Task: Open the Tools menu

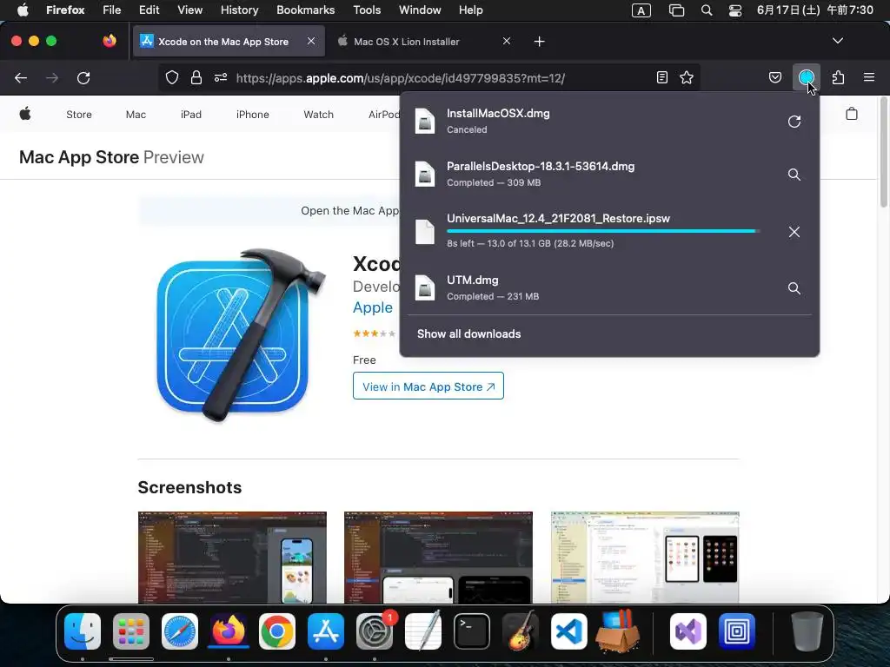Action: tap(367, 10)
